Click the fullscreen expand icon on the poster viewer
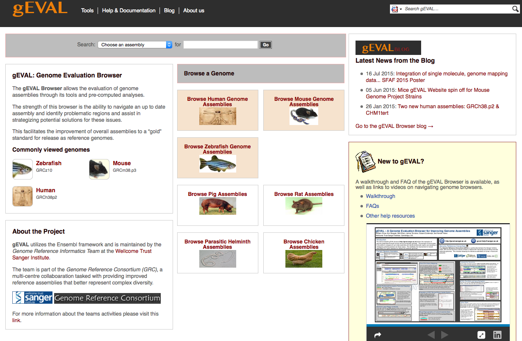522x341 pixels. [482, 335]
